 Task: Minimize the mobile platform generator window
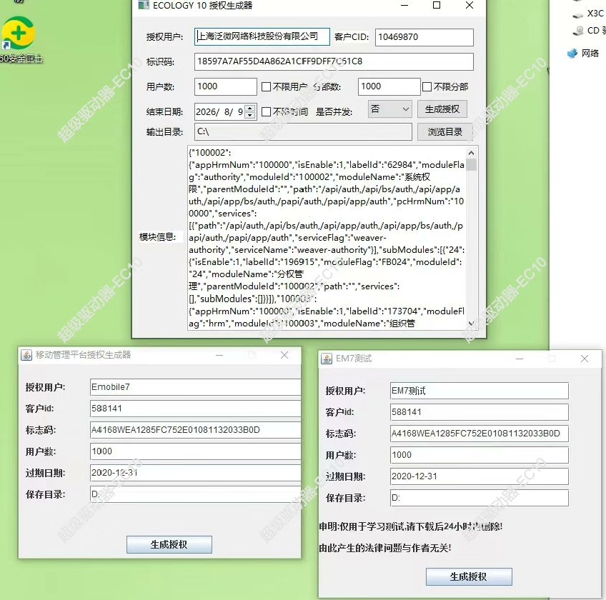pyautogui.click(x=219, y=355)
